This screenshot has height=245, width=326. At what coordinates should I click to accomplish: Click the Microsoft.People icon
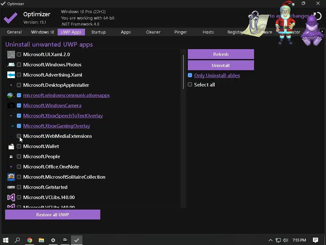point(11,157)
